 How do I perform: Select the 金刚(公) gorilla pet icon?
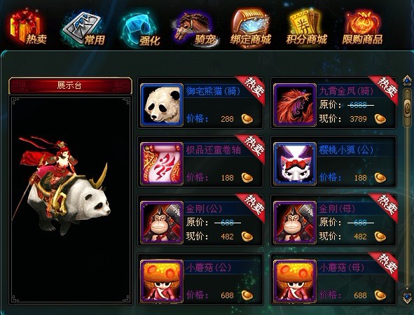[162, 223]
